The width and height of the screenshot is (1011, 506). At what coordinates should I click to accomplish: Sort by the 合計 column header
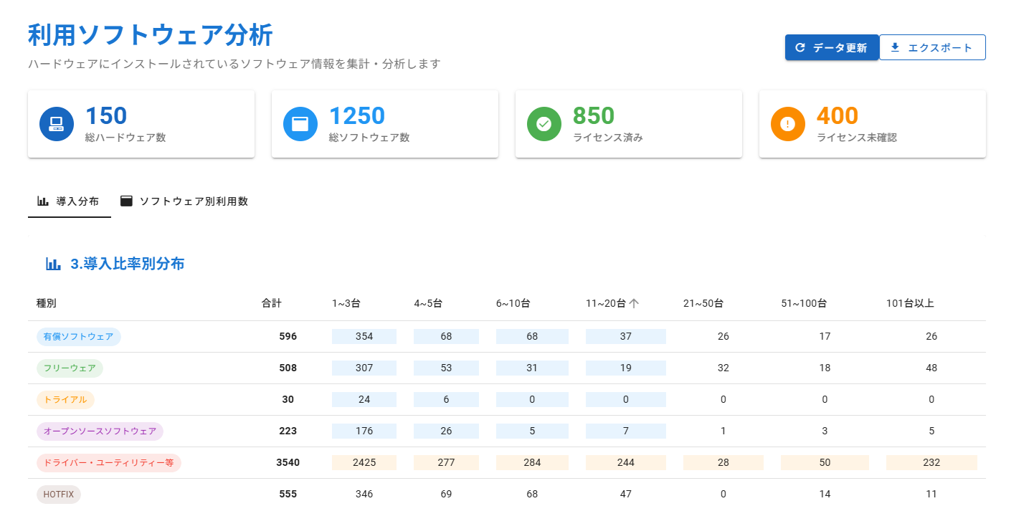[x=272, y=304]
